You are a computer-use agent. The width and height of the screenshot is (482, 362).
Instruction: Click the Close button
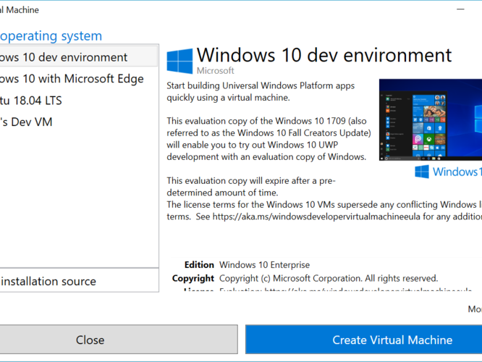tap(119, 340)
